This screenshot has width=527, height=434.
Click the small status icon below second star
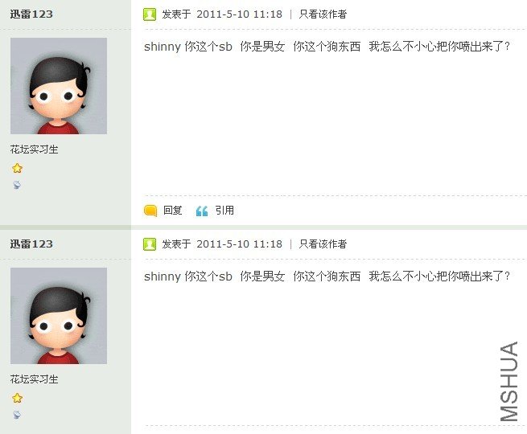click(17, 415)
